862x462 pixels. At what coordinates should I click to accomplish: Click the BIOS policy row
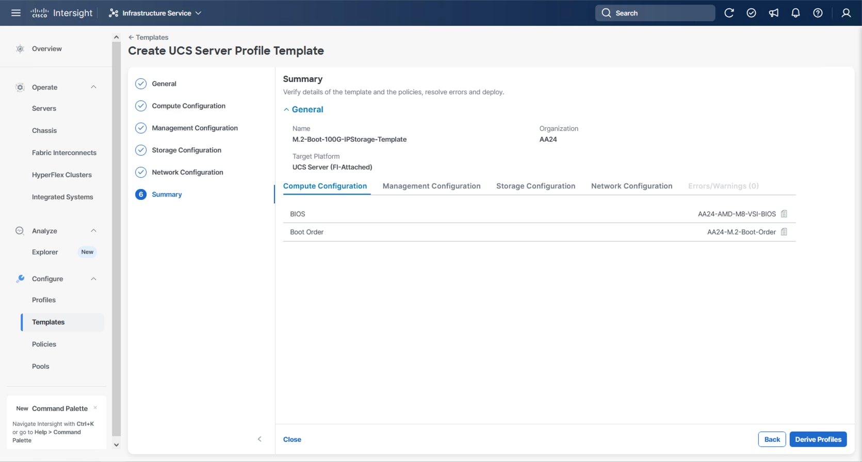tap(540, 214)
